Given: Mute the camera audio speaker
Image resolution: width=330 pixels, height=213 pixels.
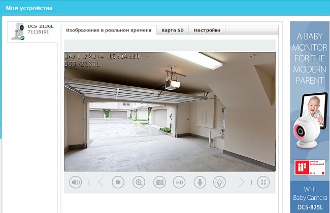Looking at the screenshot, I should [76, 183].
